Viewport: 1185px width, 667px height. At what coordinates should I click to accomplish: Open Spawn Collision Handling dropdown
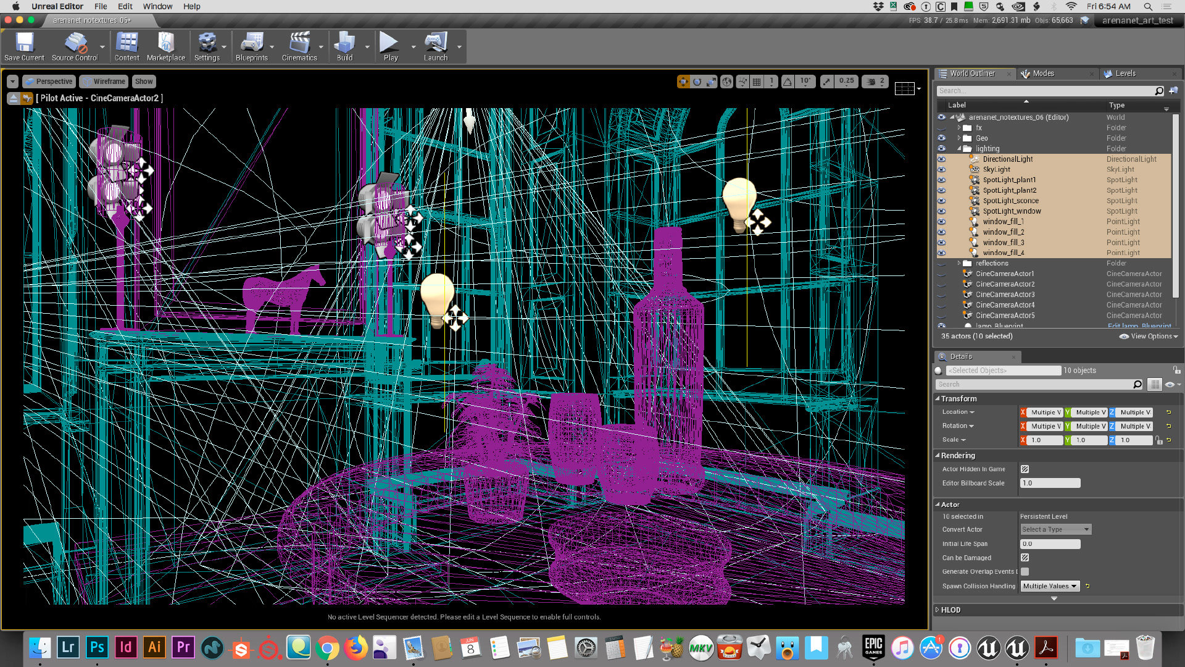click(1050, 586)
